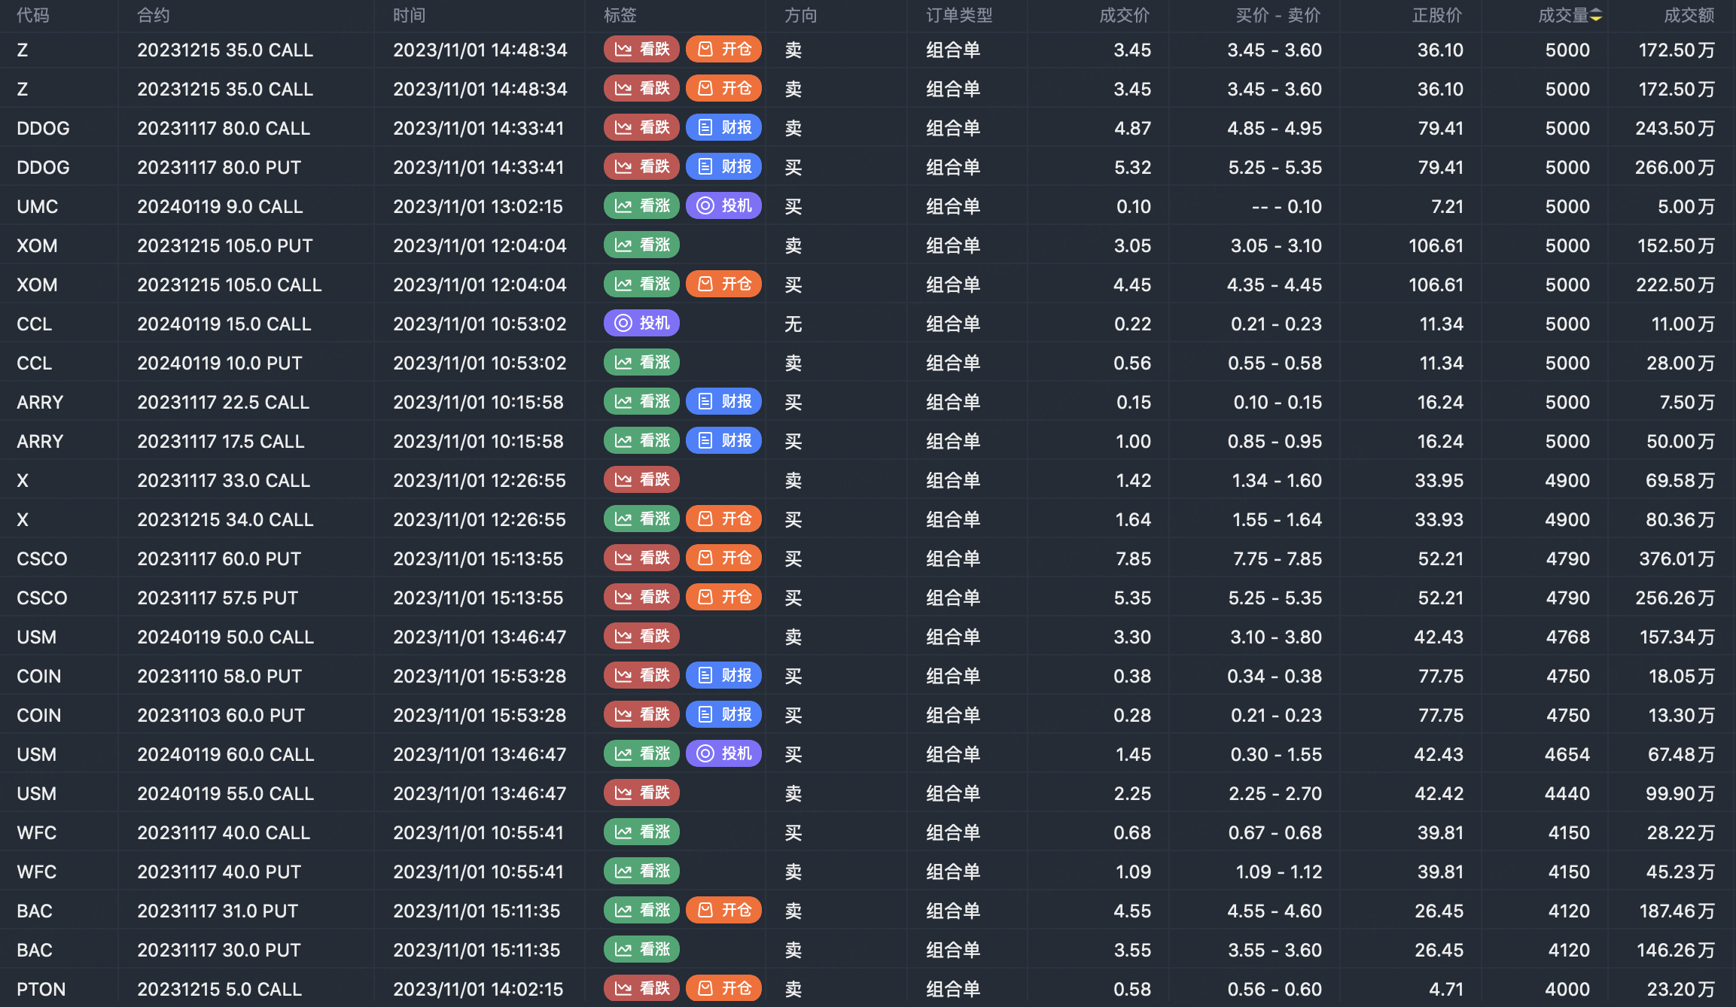
Task: Sort by the 成交量 column sort arrow
Action: [x=1596, y=16]
